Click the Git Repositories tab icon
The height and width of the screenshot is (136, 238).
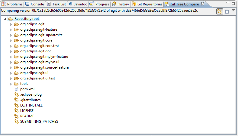point(134,4)
